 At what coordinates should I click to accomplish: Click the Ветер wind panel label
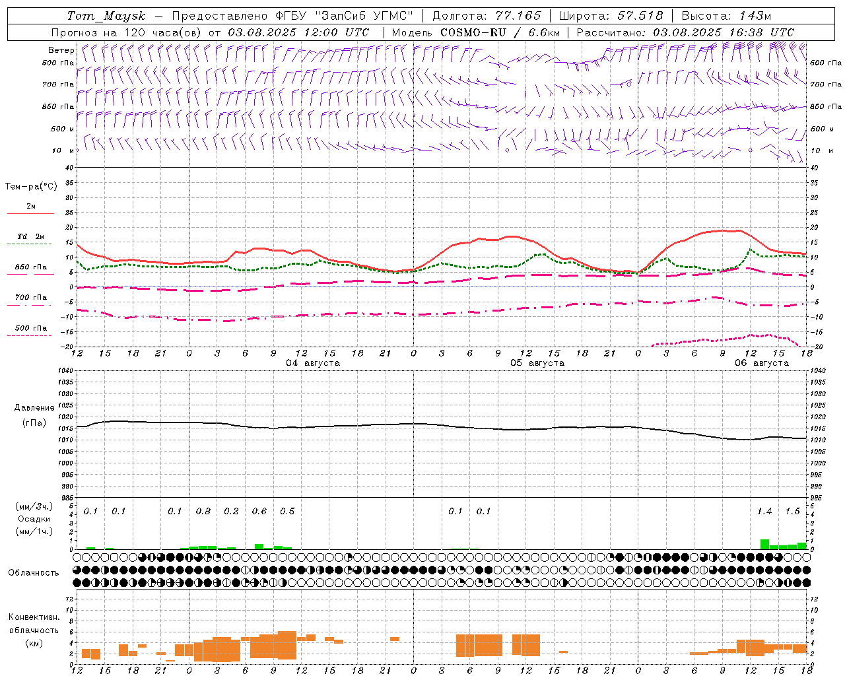click(61, 50)
